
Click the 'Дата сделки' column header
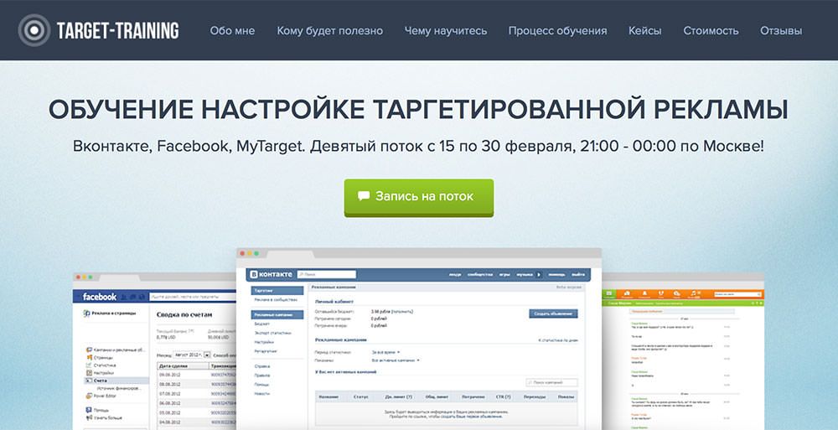pyautogui.click(x=183, y=365)
